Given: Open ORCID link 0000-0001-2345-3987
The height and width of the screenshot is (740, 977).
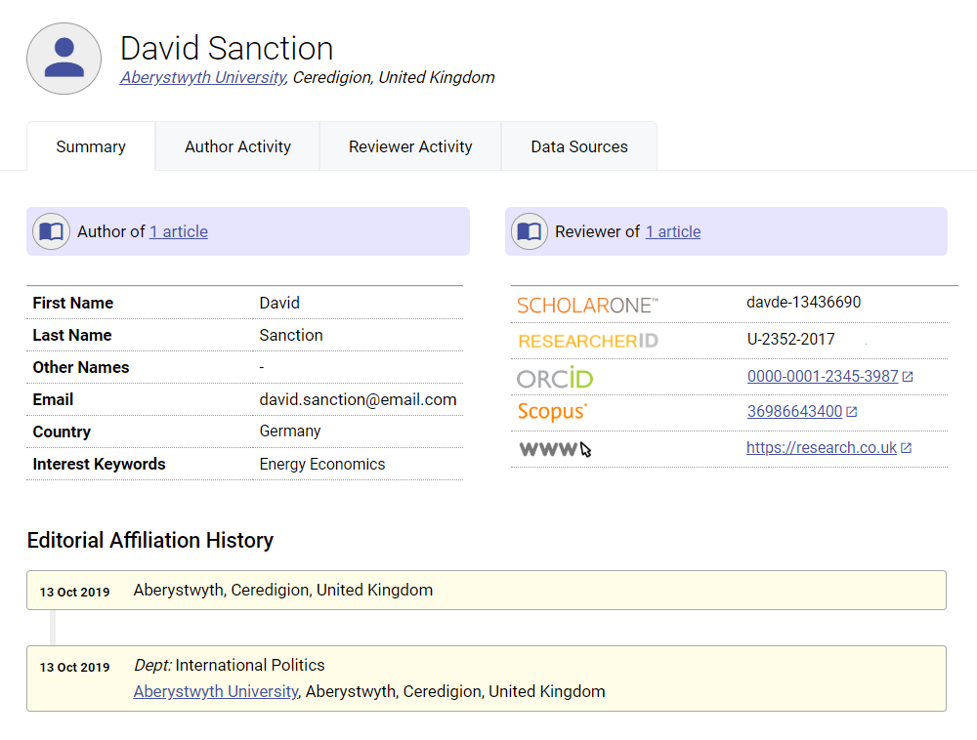Looking at the screenshot, I should coord(823,376).
